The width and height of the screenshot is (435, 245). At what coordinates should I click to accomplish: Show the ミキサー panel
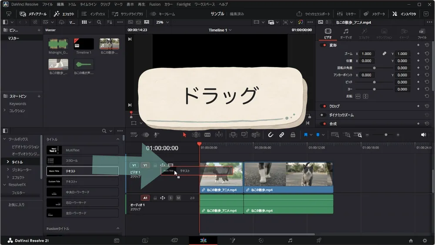point(347,14)
